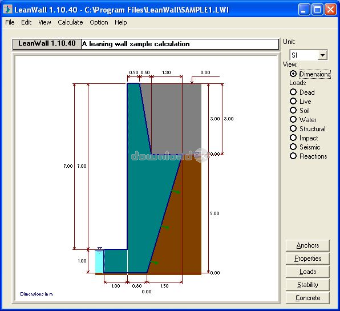The width and height of the screenshot is (340, 311).
Task: Select the Dead loads radio button
Action: [293, 92]
